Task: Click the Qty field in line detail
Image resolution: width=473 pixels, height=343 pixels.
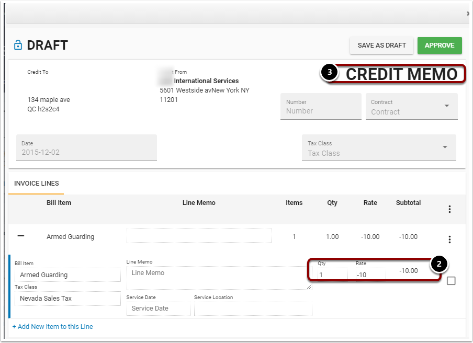Action: [332, 275]
